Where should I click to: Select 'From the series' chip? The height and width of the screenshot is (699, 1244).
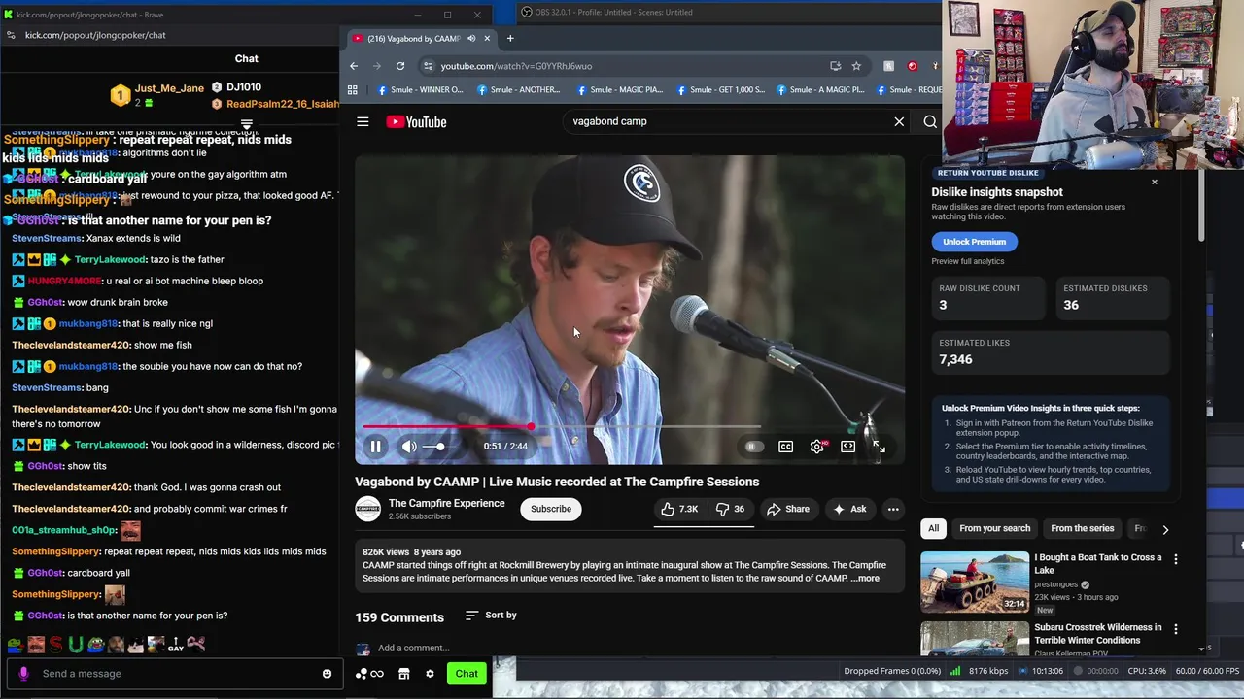1082,528
